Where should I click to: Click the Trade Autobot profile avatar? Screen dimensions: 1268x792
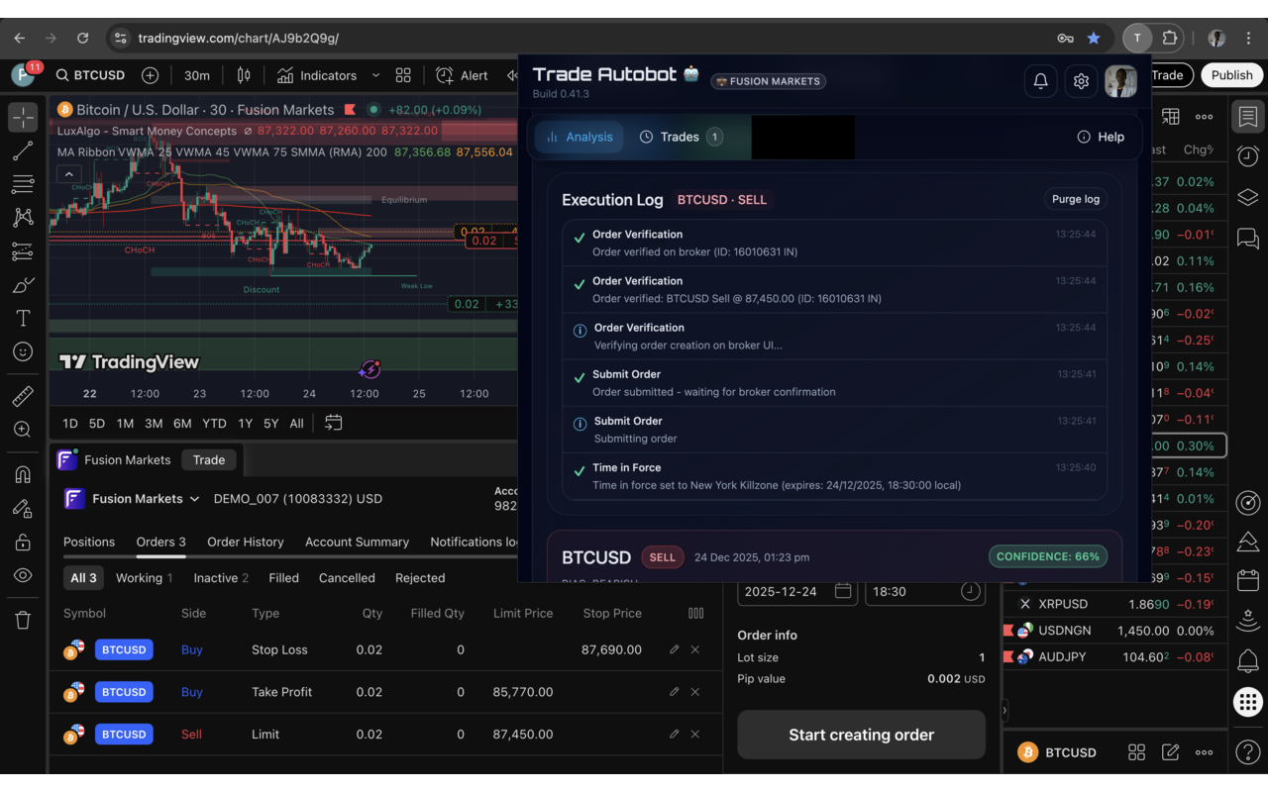[1121, 81]
